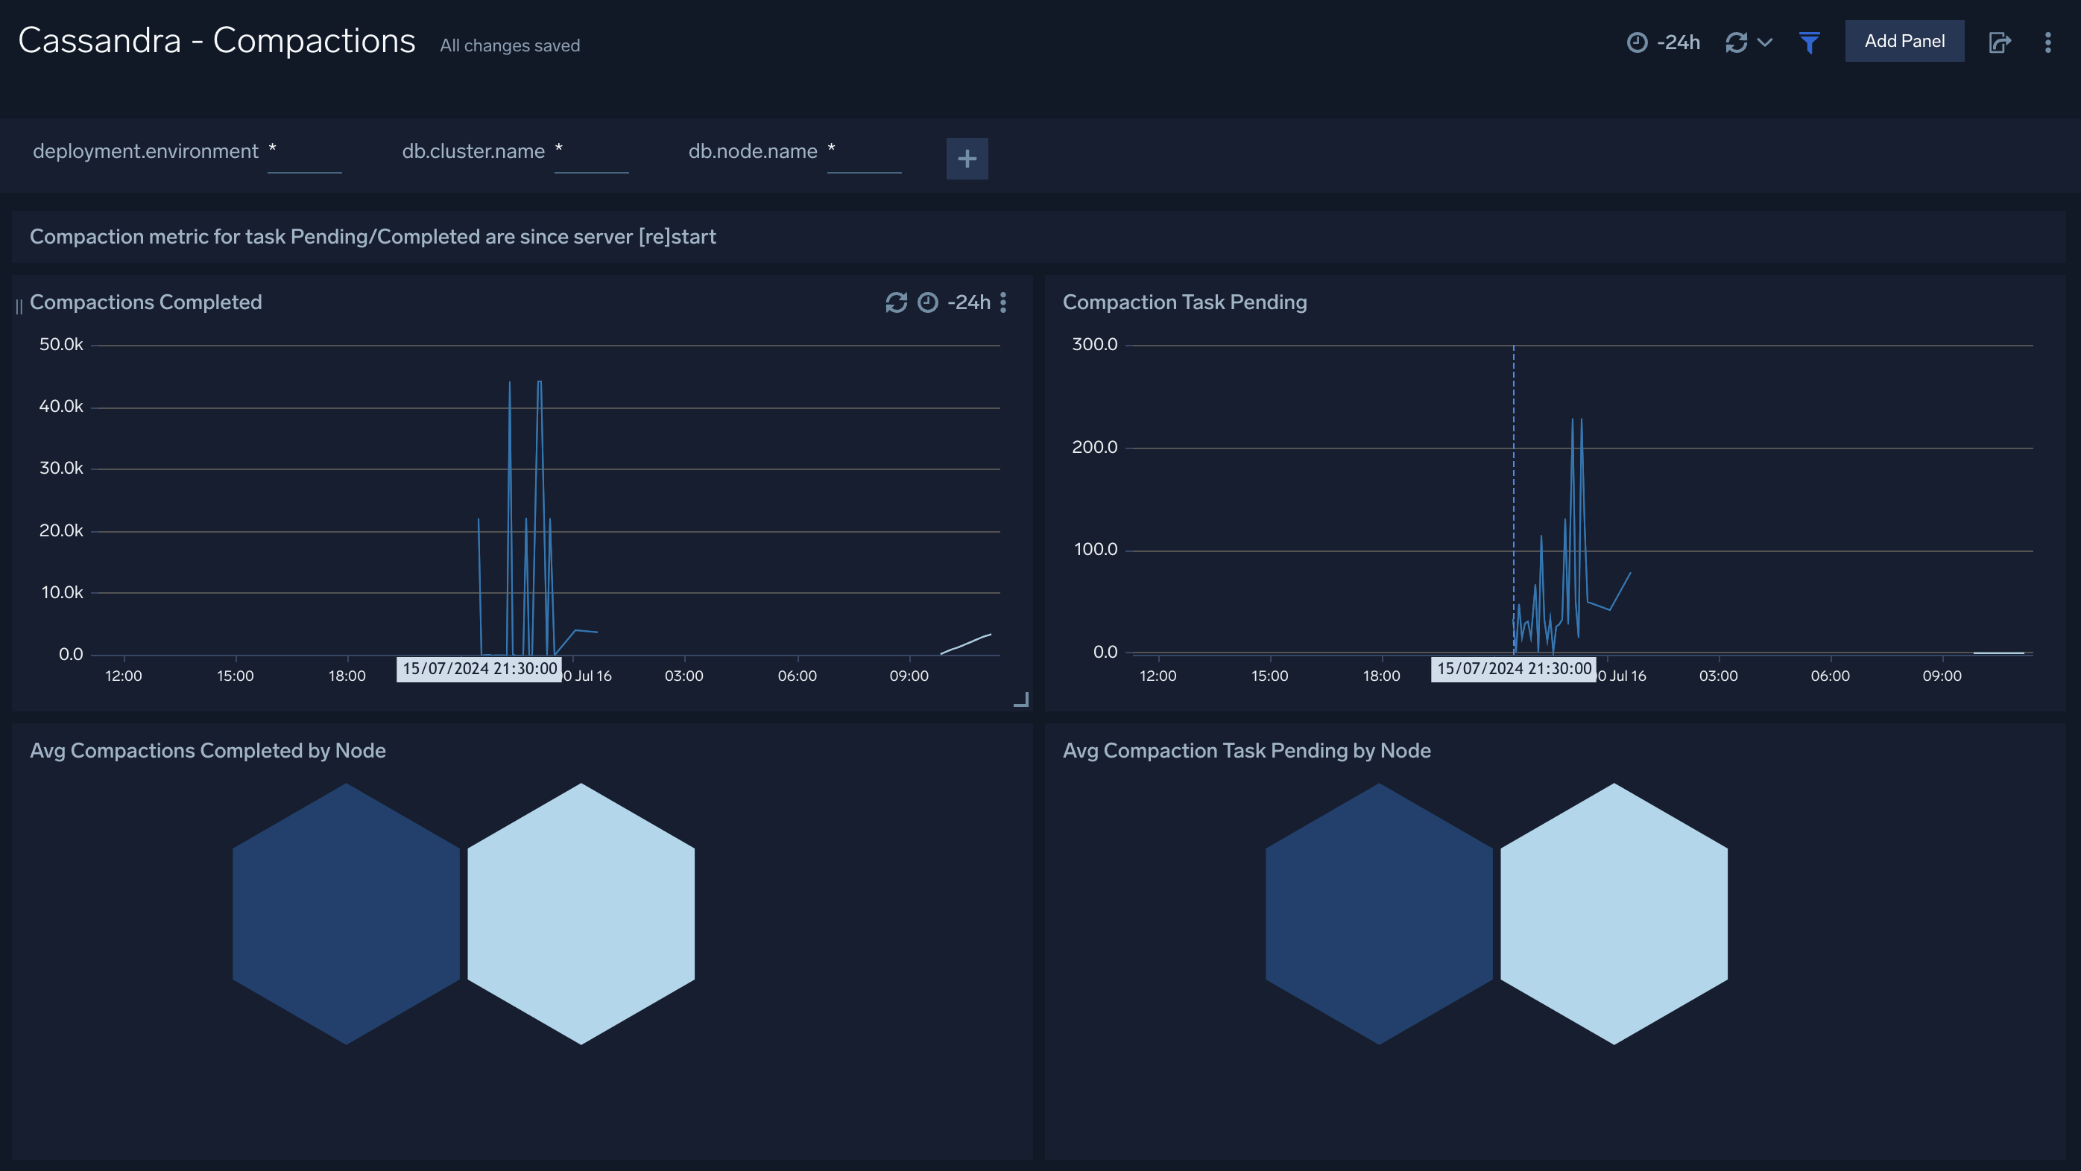Image resolution: width=2081 pixels, height=1171 pixels.
Task: Add a new filter with the plus button
Action: click(x=967, y=158)
